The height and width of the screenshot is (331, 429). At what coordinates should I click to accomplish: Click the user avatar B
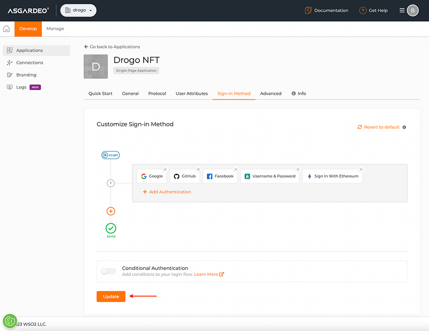click(x=412, y=11)
